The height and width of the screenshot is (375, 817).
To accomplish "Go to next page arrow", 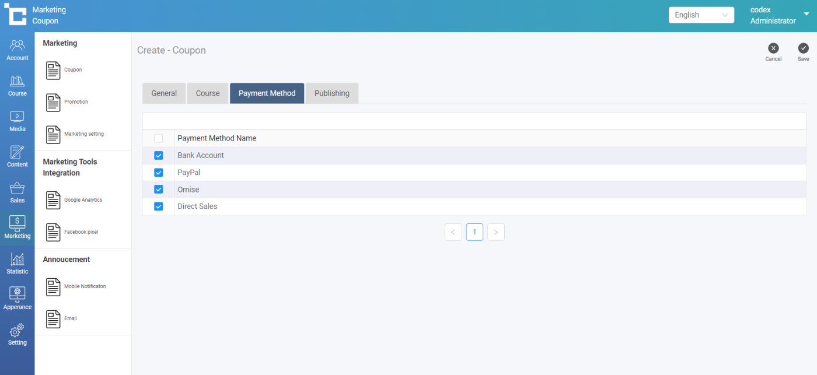I will 495,232.
